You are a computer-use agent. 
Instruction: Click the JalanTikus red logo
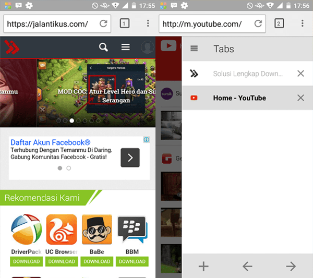[x=12, y=47]
